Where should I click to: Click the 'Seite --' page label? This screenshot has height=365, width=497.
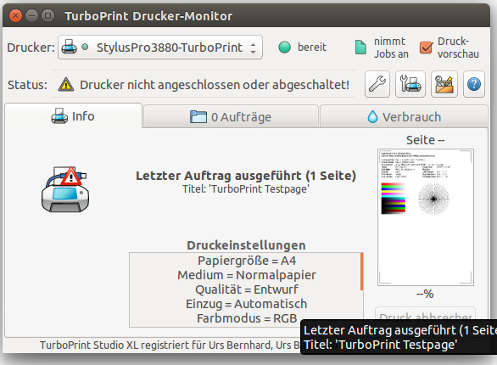426,140
